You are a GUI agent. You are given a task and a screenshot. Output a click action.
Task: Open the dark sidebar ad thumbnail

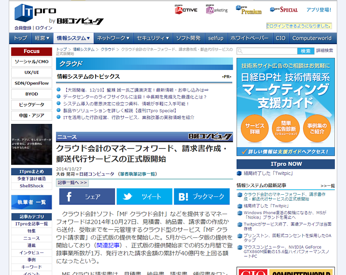(32, 144)
